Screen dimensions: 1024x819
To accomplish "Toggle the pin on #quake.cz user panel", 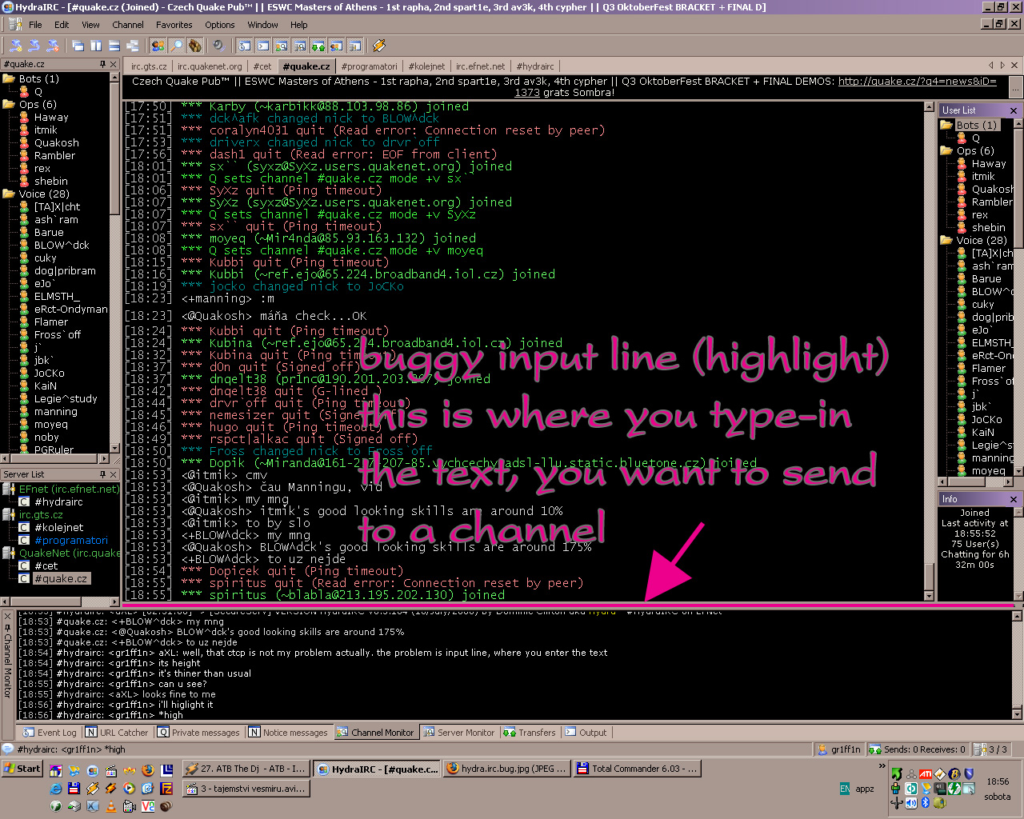I will point(102,64).
